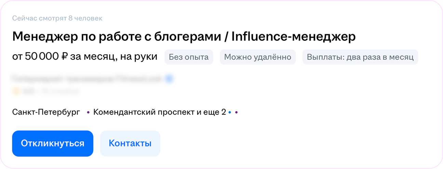Screen dimensions: 443x169
Task: Click the ruble sign in the salary
Action: (65, 57)
